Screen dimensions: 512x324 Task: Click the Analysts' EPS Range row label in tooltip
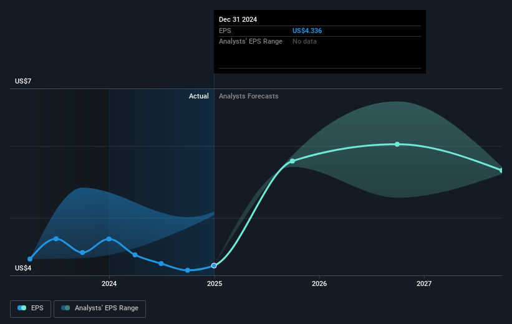251,42
